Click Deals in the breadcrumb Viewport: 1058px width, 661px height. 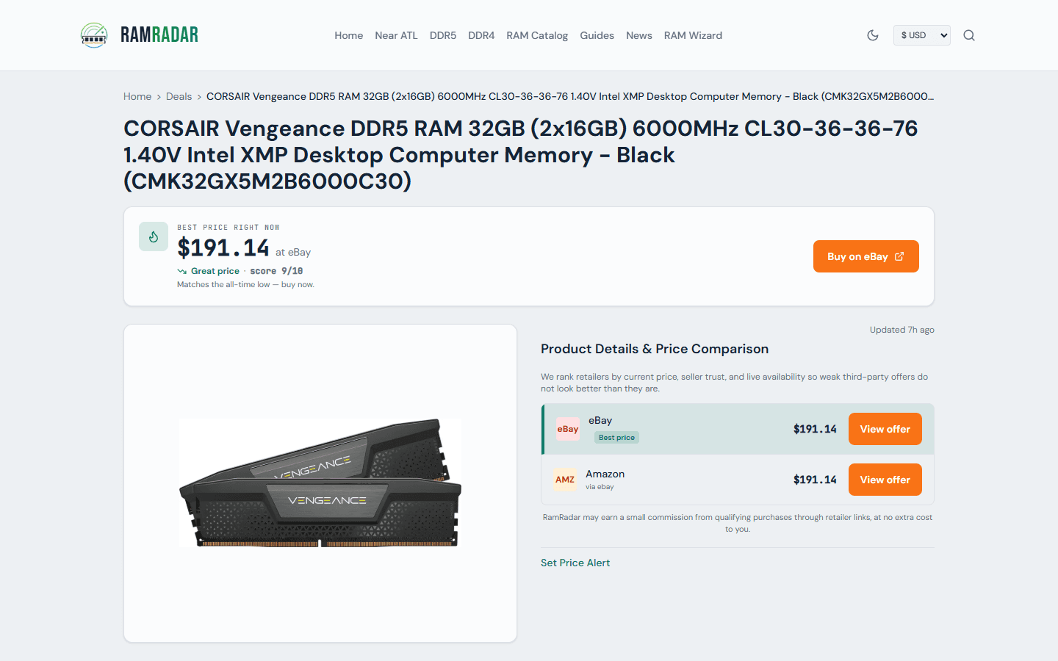(x=179, y=96)
